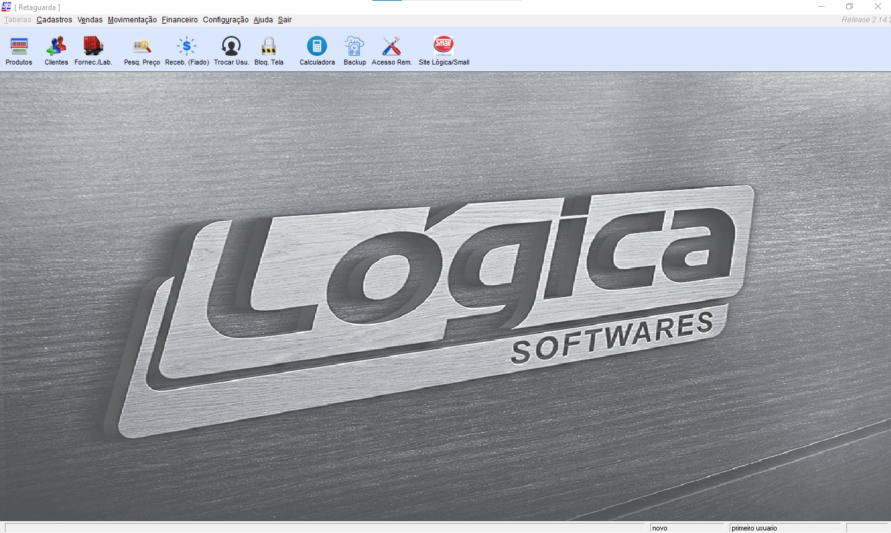Select the Ajuda menu

(263, 20)
